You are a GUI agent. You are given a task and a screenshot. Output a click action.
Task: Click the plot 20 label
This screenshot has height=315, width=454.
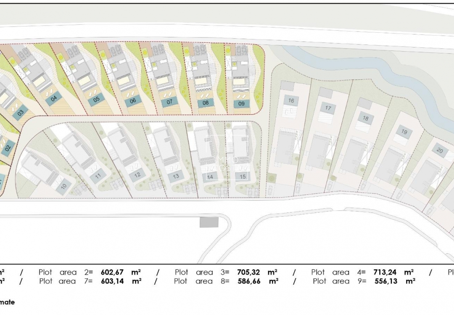click(440, 151)
